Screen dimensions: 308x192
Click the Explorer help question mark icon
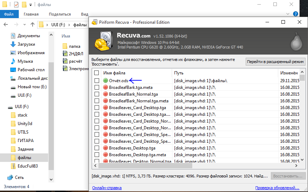(296, 14)
